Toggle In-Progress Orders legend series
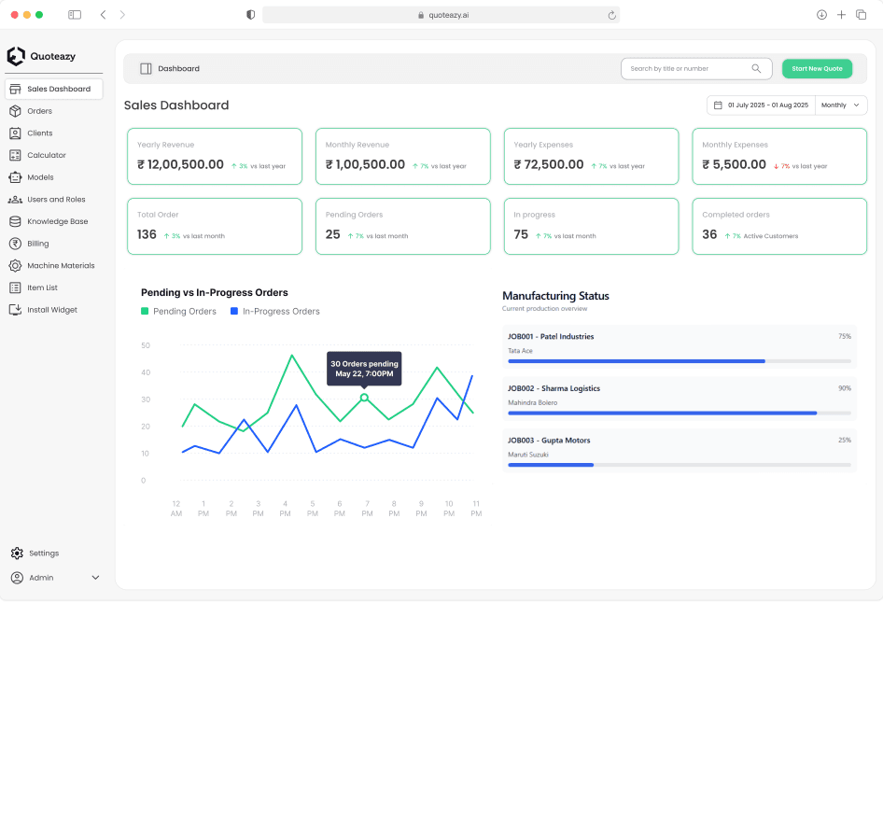This screenshot has width=883, height=827. pyautogui.click(x=274, y=311)
